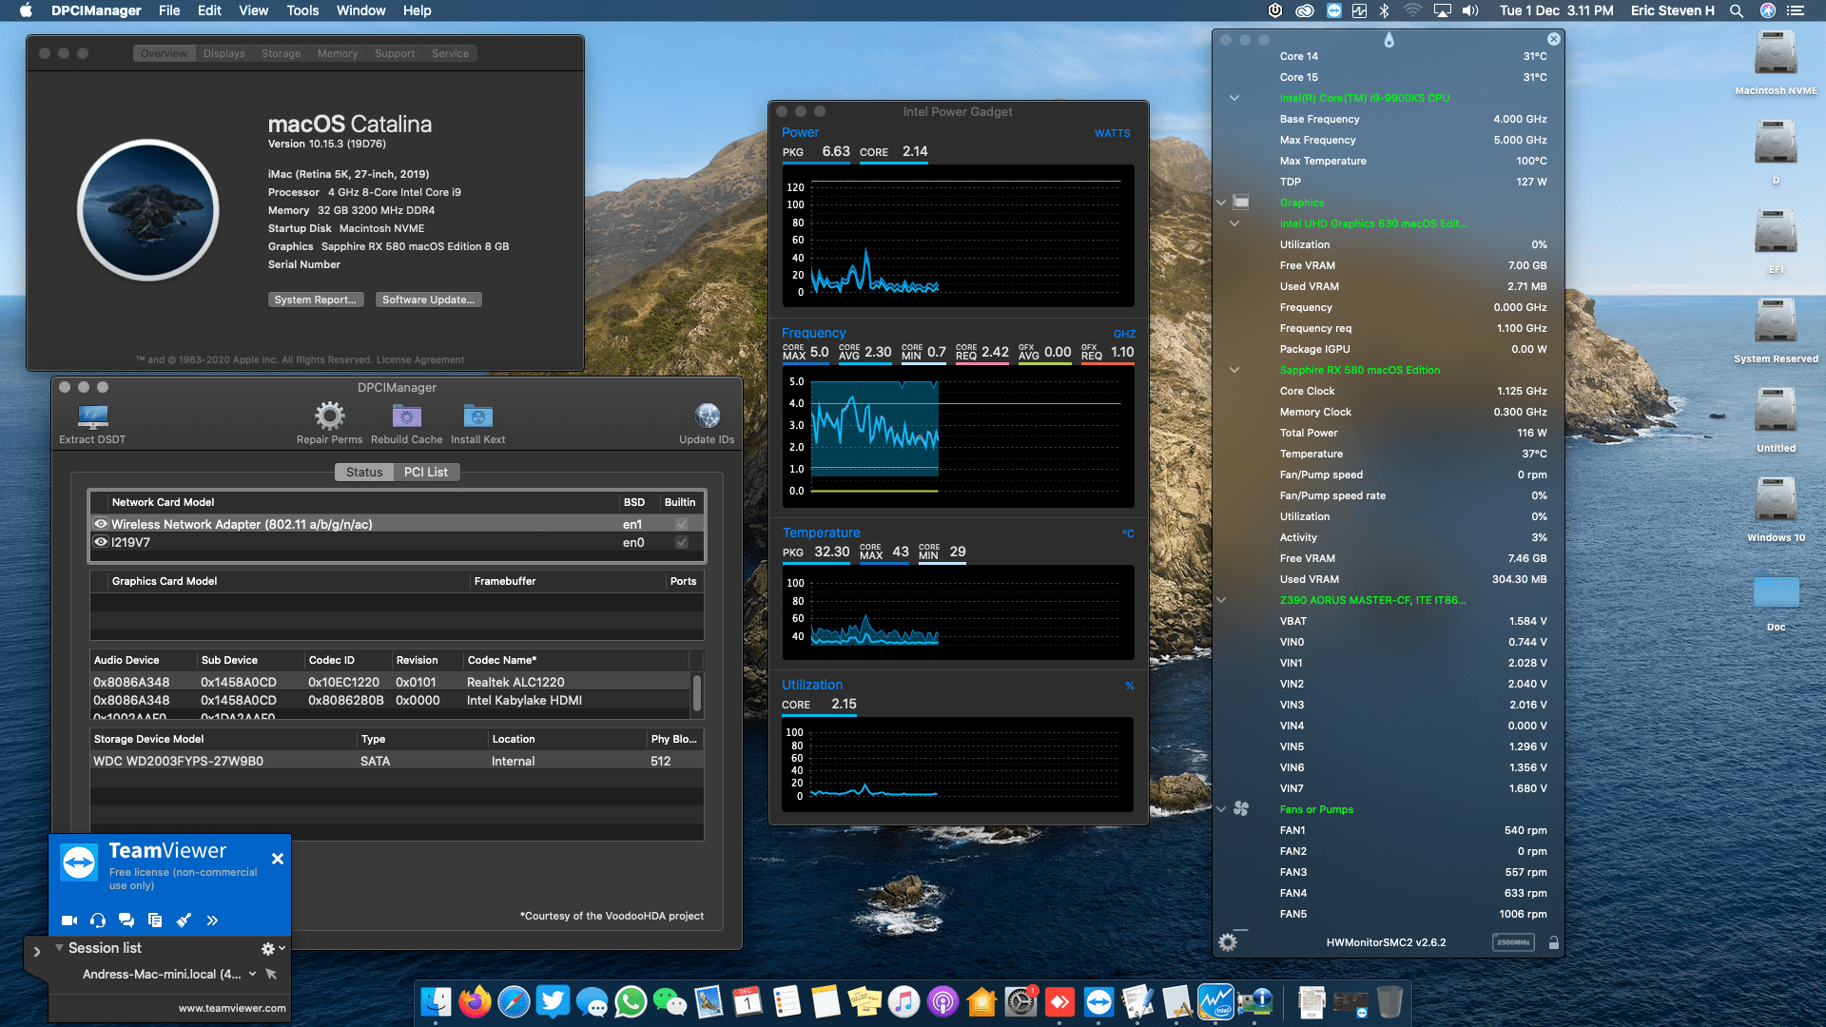Open Firefox from the Dock
The height and width of the screenshot is (1027, 1826).
(475, 1002)
